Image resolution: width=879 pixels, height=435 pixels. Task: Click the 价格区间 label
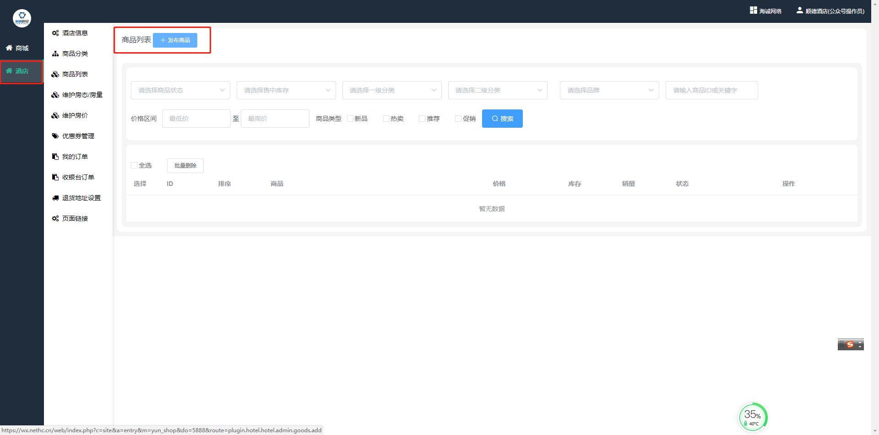(144, 119)
